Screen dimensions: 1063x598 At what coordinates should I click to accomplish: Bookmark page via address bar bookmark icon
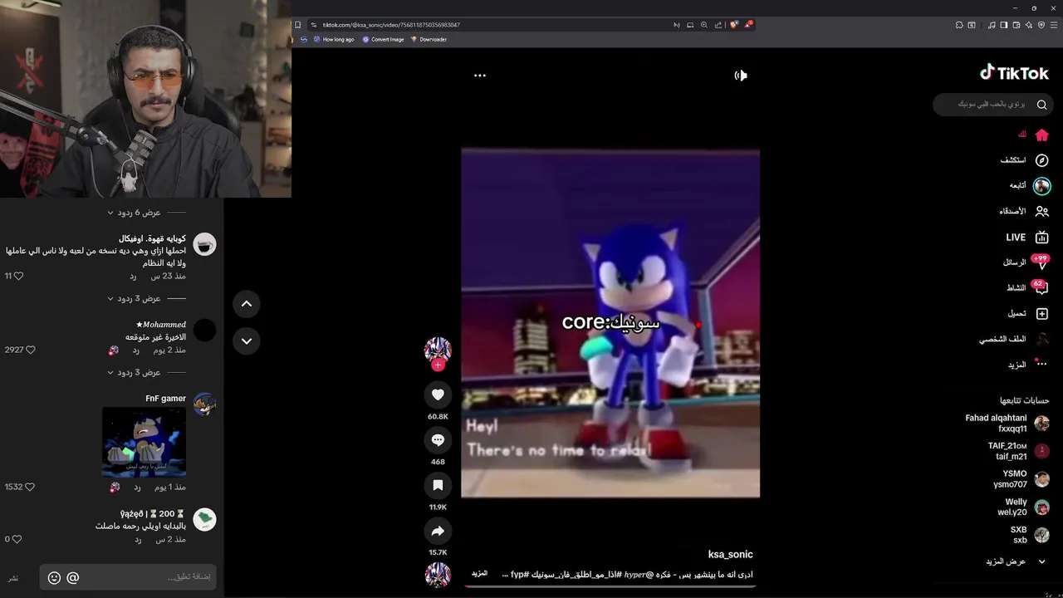tap(298, 25)
